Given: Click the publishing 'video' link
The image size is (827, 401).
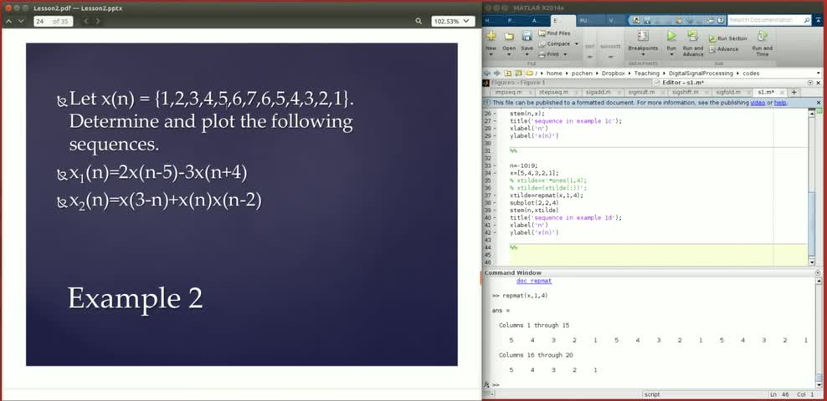Looking at the screenshot, I should 758,103.
